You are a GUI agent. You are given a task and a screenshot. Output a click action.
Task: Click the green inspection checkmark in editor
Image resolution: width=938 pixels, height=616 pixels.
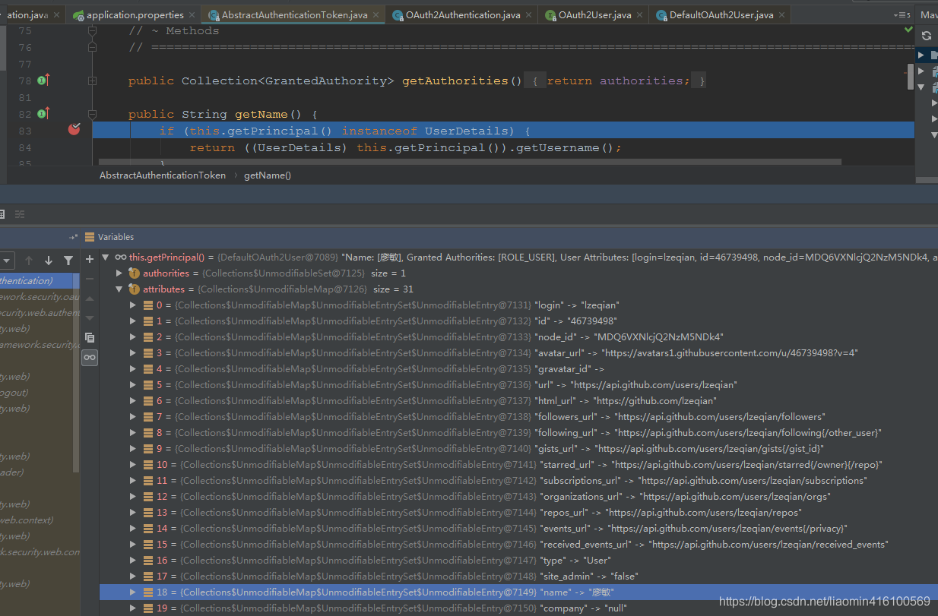coord(908,30)
